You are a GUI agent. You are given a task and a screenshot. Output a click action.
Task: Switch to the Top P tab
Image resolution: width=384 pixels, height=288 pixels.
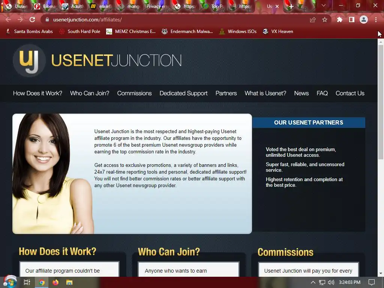tap(214, 6)
